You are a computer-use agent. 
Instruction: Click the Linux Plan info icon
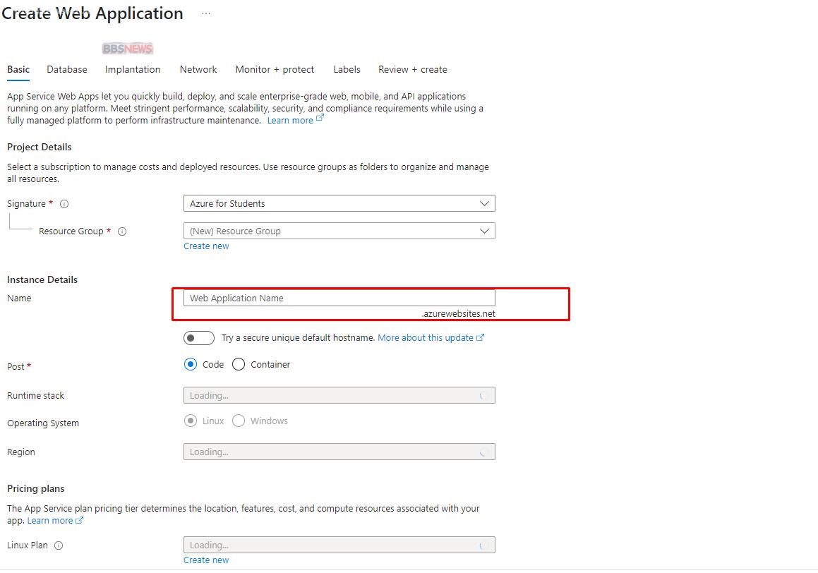(59, 545)
